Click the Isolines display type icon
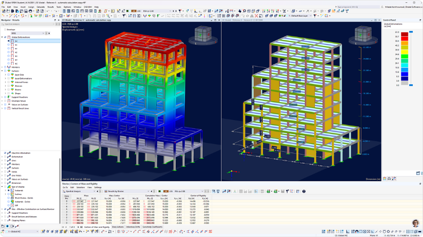Screen dimensions: 423x237 click(x=12, y=194)
